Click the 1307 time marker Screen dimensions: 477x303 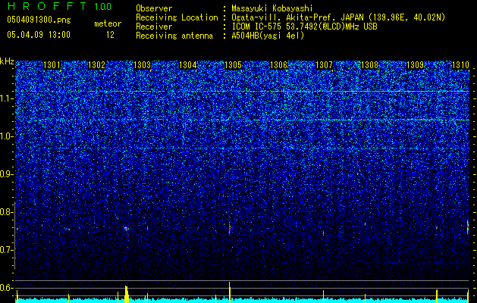325,65
